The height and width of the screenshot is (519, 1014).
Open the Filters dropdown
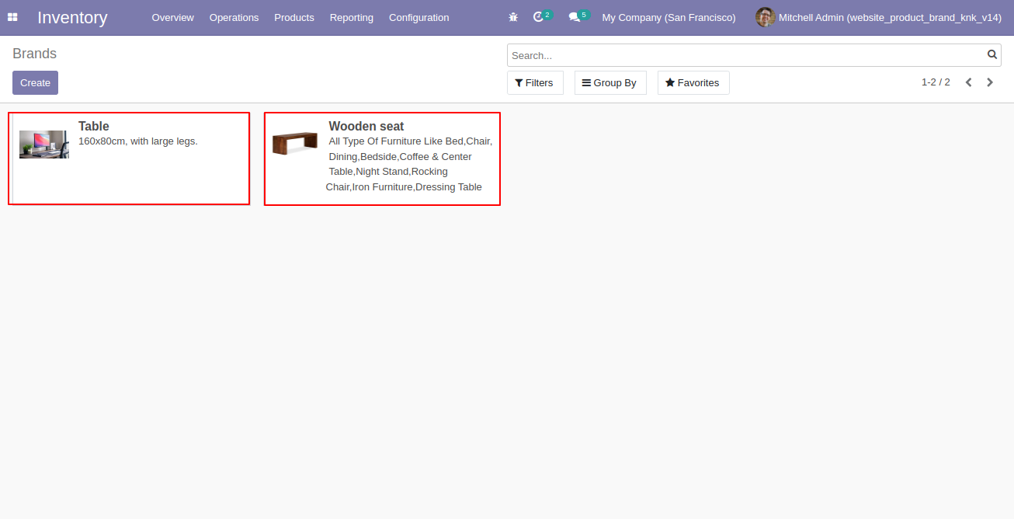(535, 82)
